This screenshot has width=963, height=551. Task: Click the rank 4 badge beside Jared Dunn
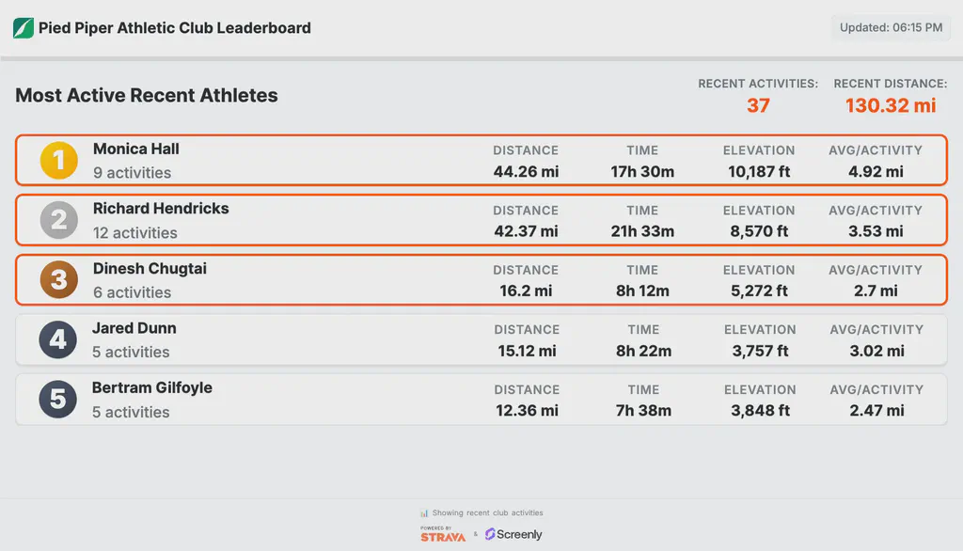57,339
